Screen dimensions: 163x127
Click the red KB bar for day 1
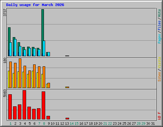pyautogui.click(x=10, y=107)
